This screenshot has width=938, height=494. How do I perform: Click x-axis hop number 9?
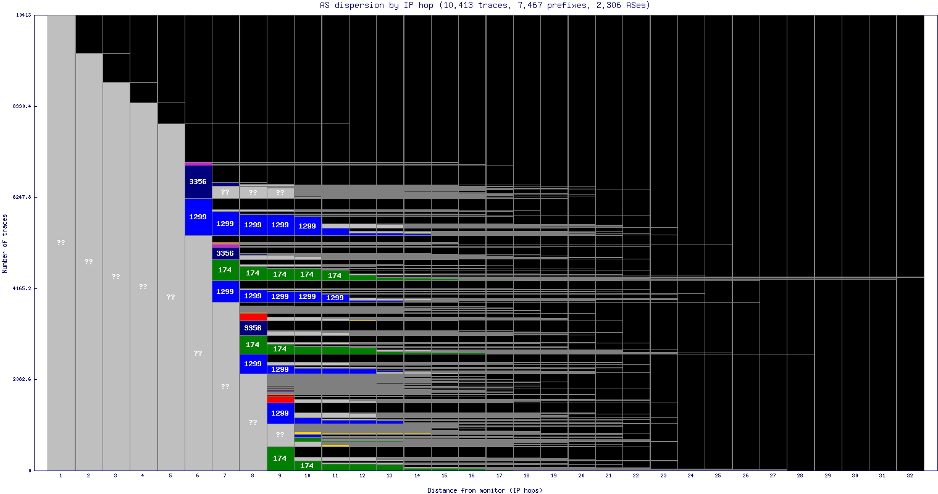280,476
